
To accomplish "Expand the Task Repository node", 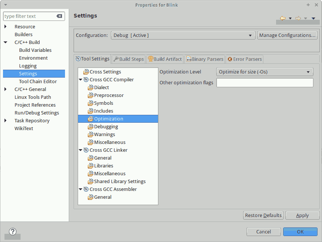I will (6, 121).
